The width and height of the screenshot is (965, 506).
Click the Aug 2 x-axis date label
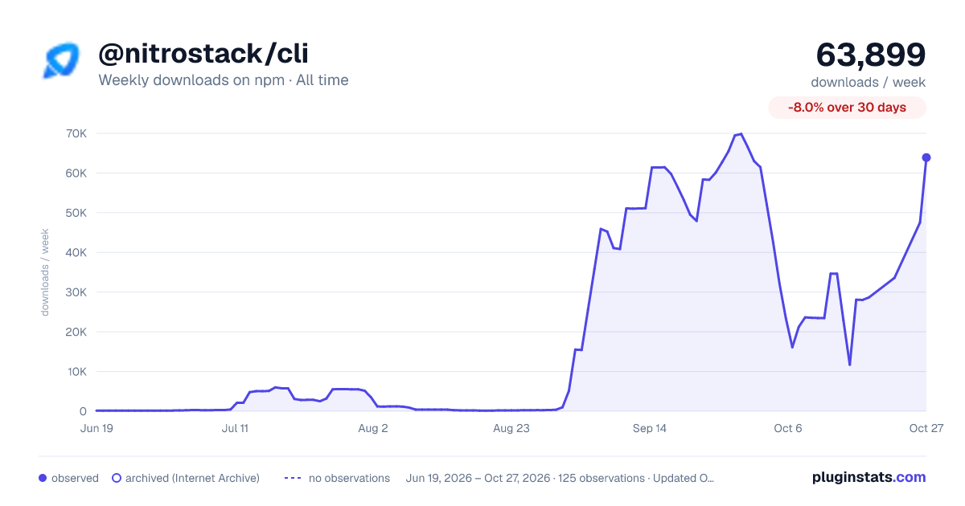coord(373,428)
